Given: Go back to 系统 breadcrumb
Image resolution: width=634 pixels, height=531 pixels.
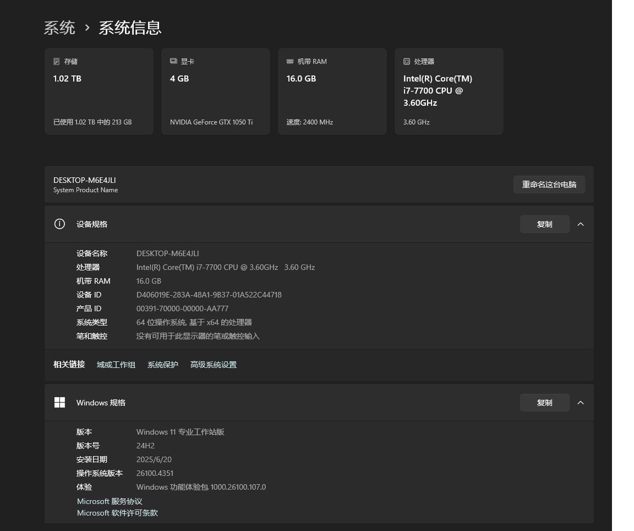Looking at the screenshot, I should 59,28.
